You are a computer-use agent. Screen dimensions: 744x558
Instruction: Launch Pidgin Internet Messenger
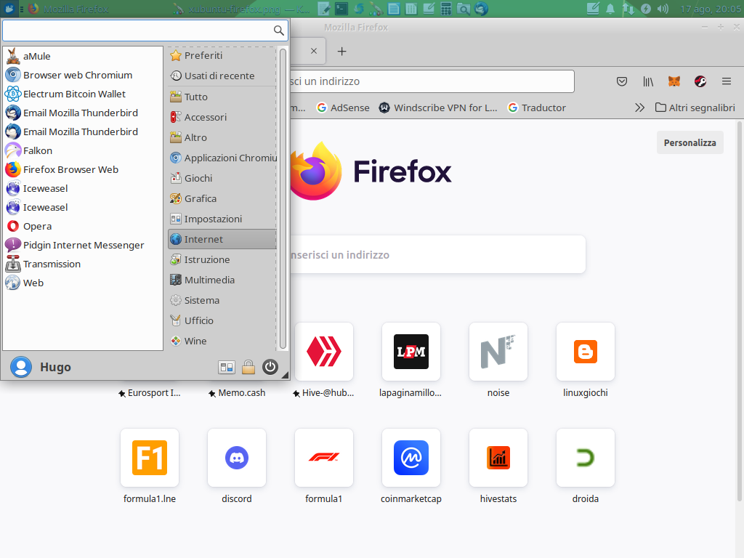[83, 245]
